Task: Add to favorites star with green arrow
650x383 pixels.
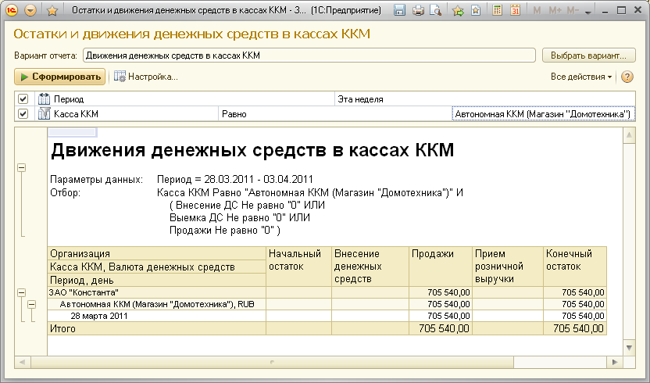Action: click(458, 10)
